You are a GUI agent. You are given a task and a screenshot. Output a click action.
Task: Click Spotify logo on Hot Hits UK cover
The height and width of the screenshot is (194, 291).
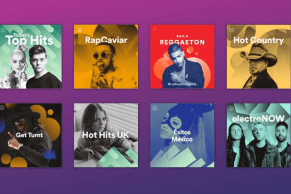[78, 108]
